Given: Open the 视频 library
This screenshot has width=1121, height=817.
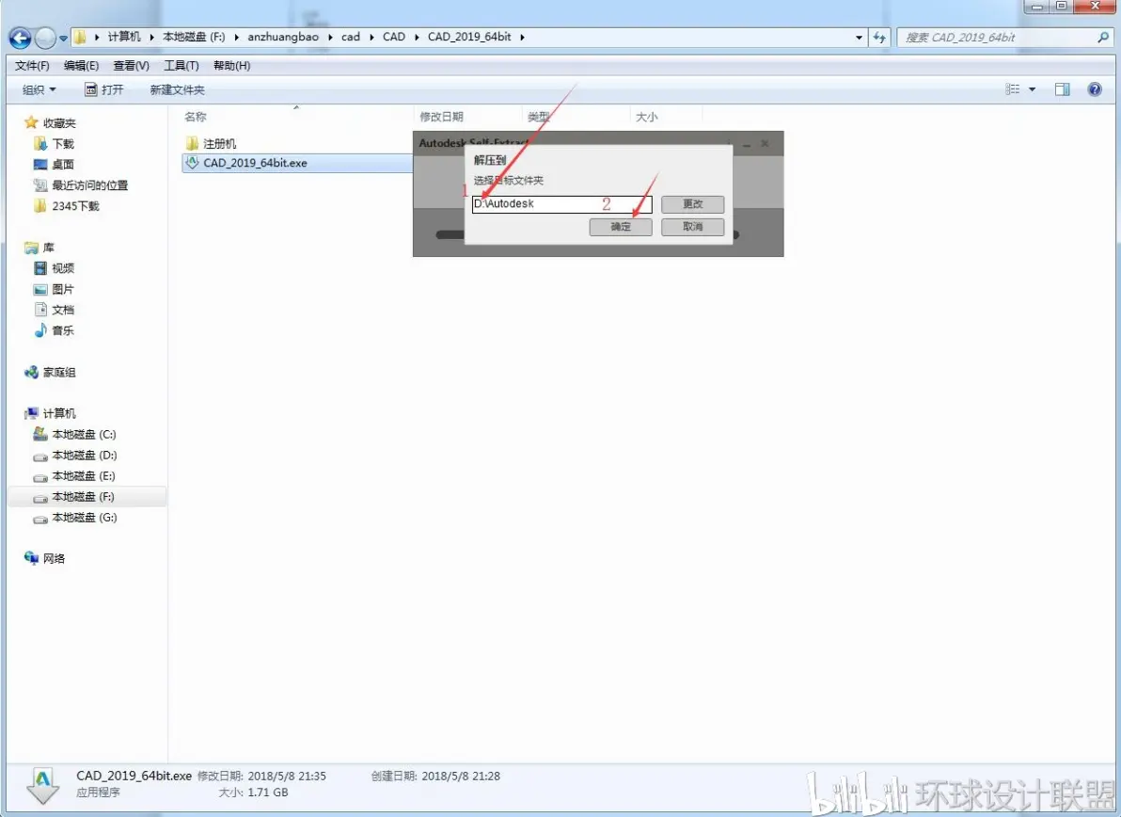Looking at the screenshot, I should click(63, 268).
